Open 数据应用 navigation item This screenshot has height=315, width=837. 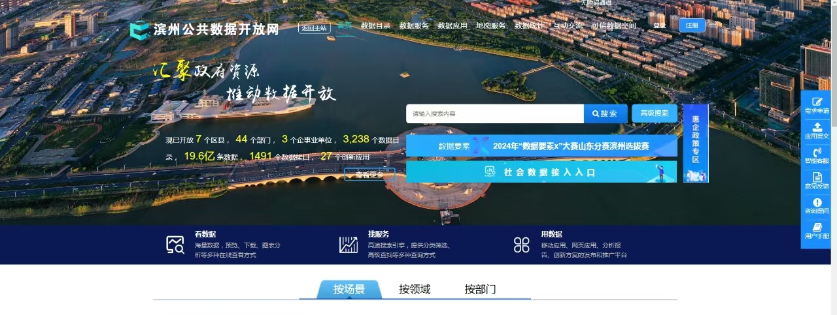[453, 26]
